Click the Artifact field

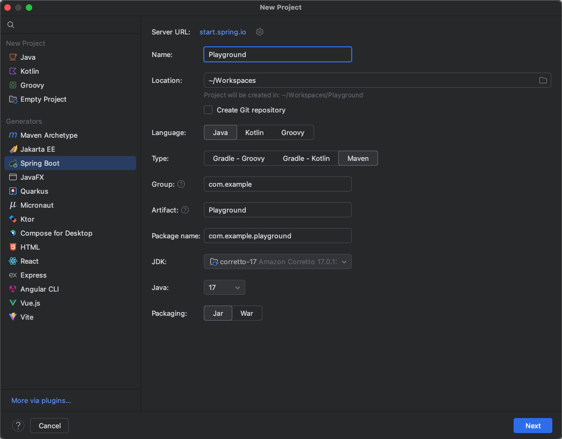pos(278,210)
